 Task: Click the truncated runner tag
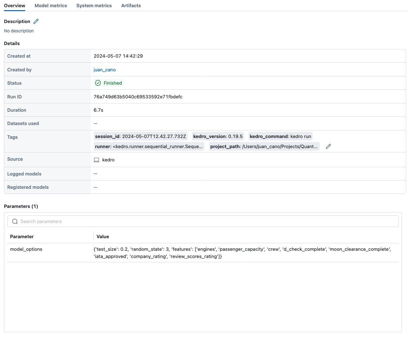pyautogui.click(x=149, y=146)
